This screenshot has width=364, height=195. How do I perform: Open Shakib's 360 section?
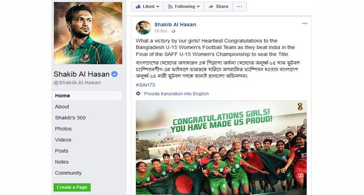click(70, 117)
